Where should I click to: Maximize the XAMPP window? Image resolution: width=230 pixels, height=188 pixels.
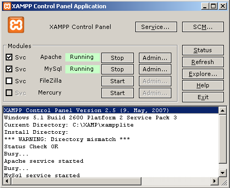tap(214, 6)
